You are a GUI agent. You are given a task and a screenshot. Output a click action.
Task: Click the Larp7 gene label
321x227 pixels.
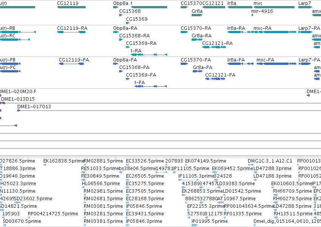coord(305,3)
